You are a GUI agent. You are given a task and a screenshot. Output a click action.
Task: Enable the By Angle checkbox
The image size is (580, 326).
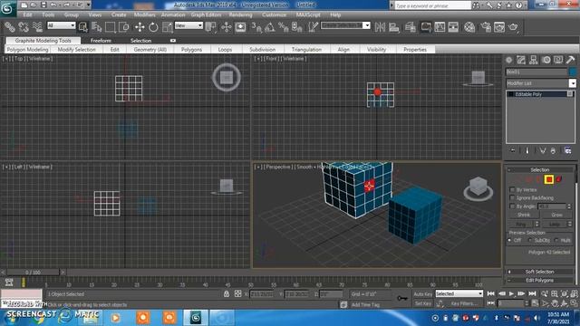(x=512, y=206)
